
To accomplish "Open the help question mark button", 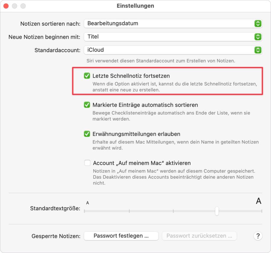I will pos(258,236).
